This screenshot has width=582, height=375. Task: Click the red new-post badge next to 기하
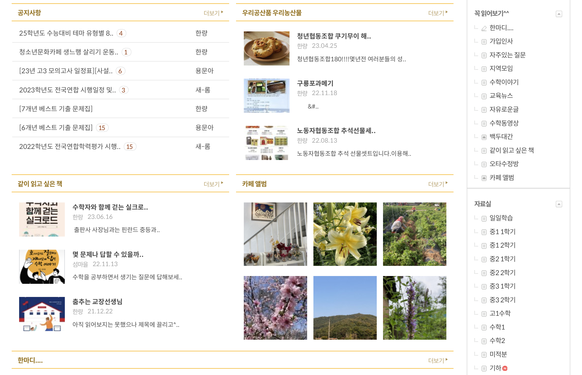505,368
